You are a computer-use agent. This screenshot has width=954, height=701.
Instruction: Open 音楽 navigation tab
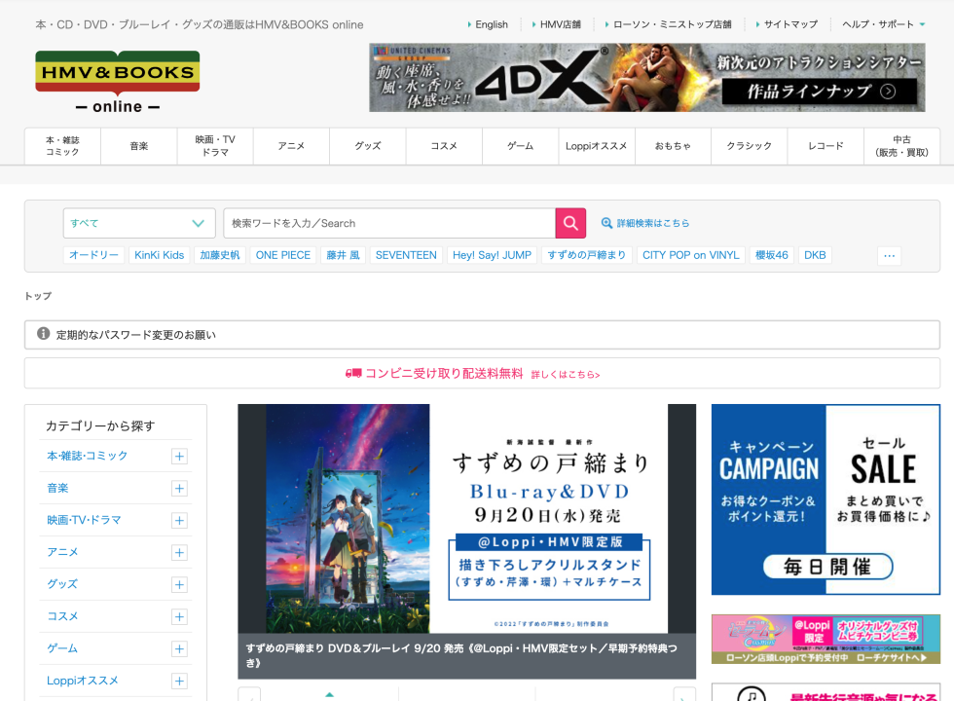(138, 146)
